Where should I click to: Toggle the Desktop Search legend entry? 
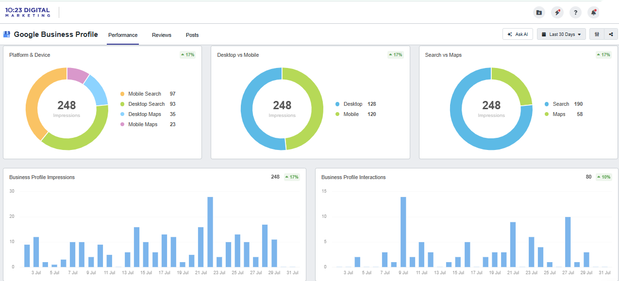pos(148,104)
